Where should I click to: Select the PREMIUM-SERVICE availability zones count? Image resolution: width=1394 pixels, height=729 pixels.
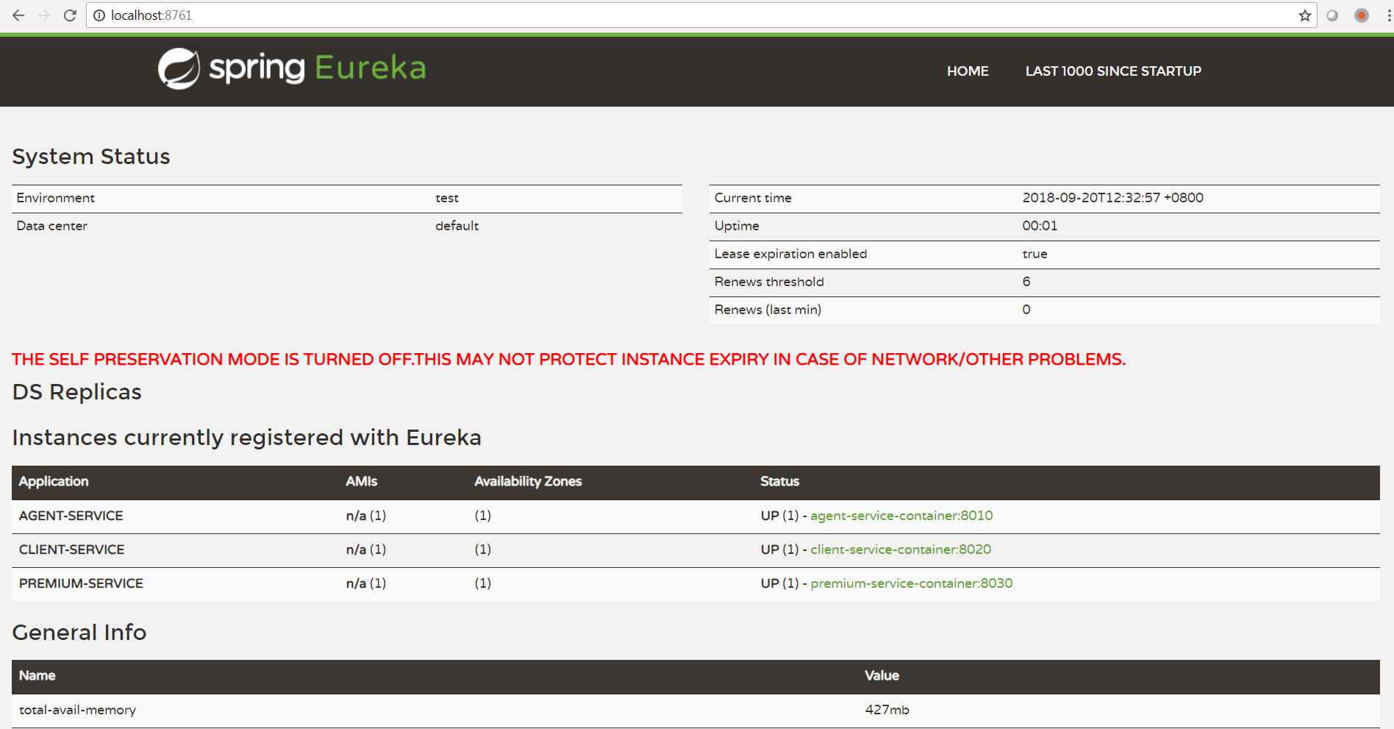tap(483, 583)
